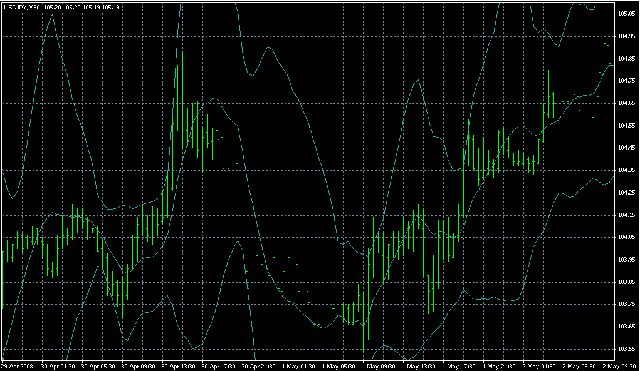Select the 30 Apr 21:30 time marker
Screen dimensions: 640x371
coord(258,365)
